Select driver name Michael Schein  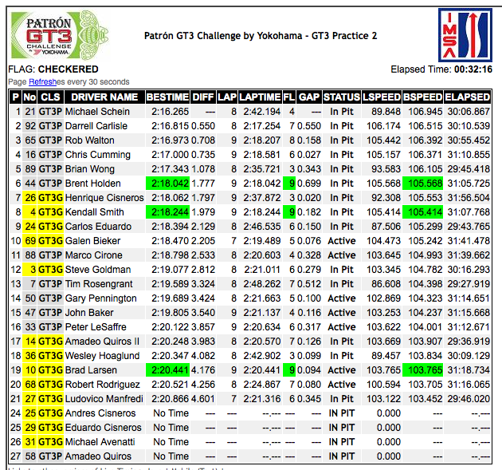(97, 112)
